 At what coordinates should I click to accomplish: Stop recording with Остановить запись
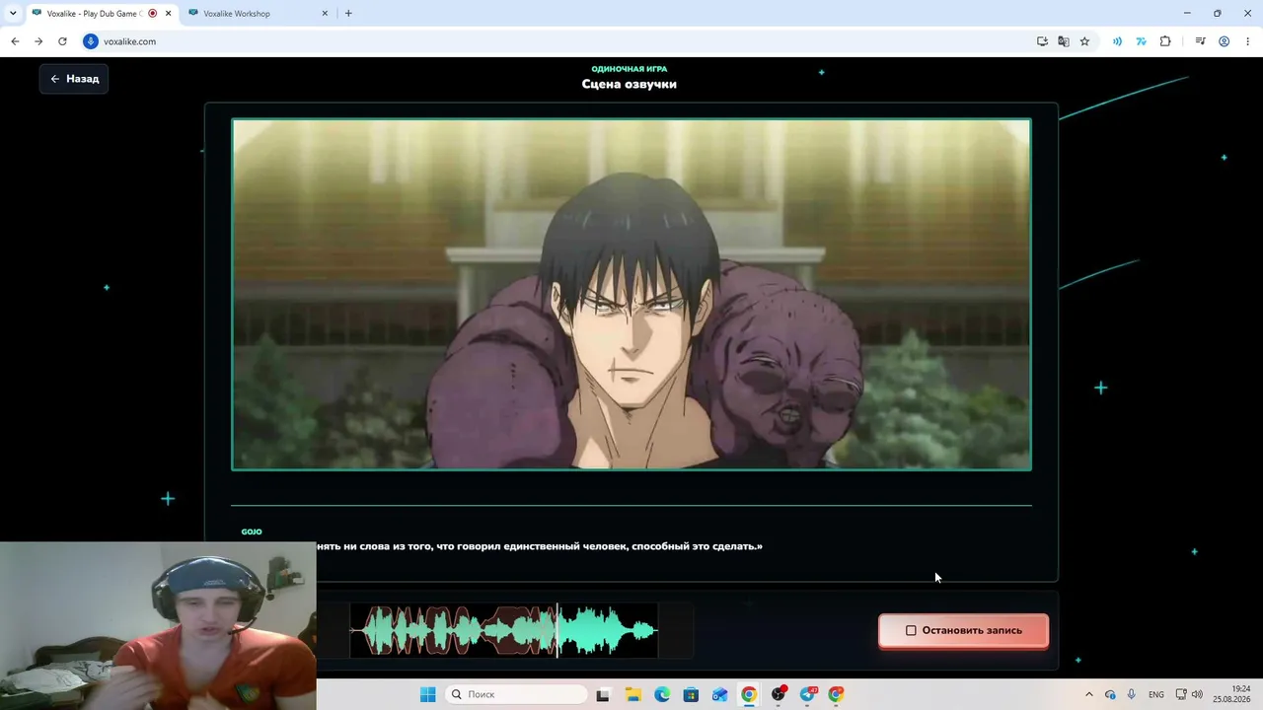[x=963, y=630]
